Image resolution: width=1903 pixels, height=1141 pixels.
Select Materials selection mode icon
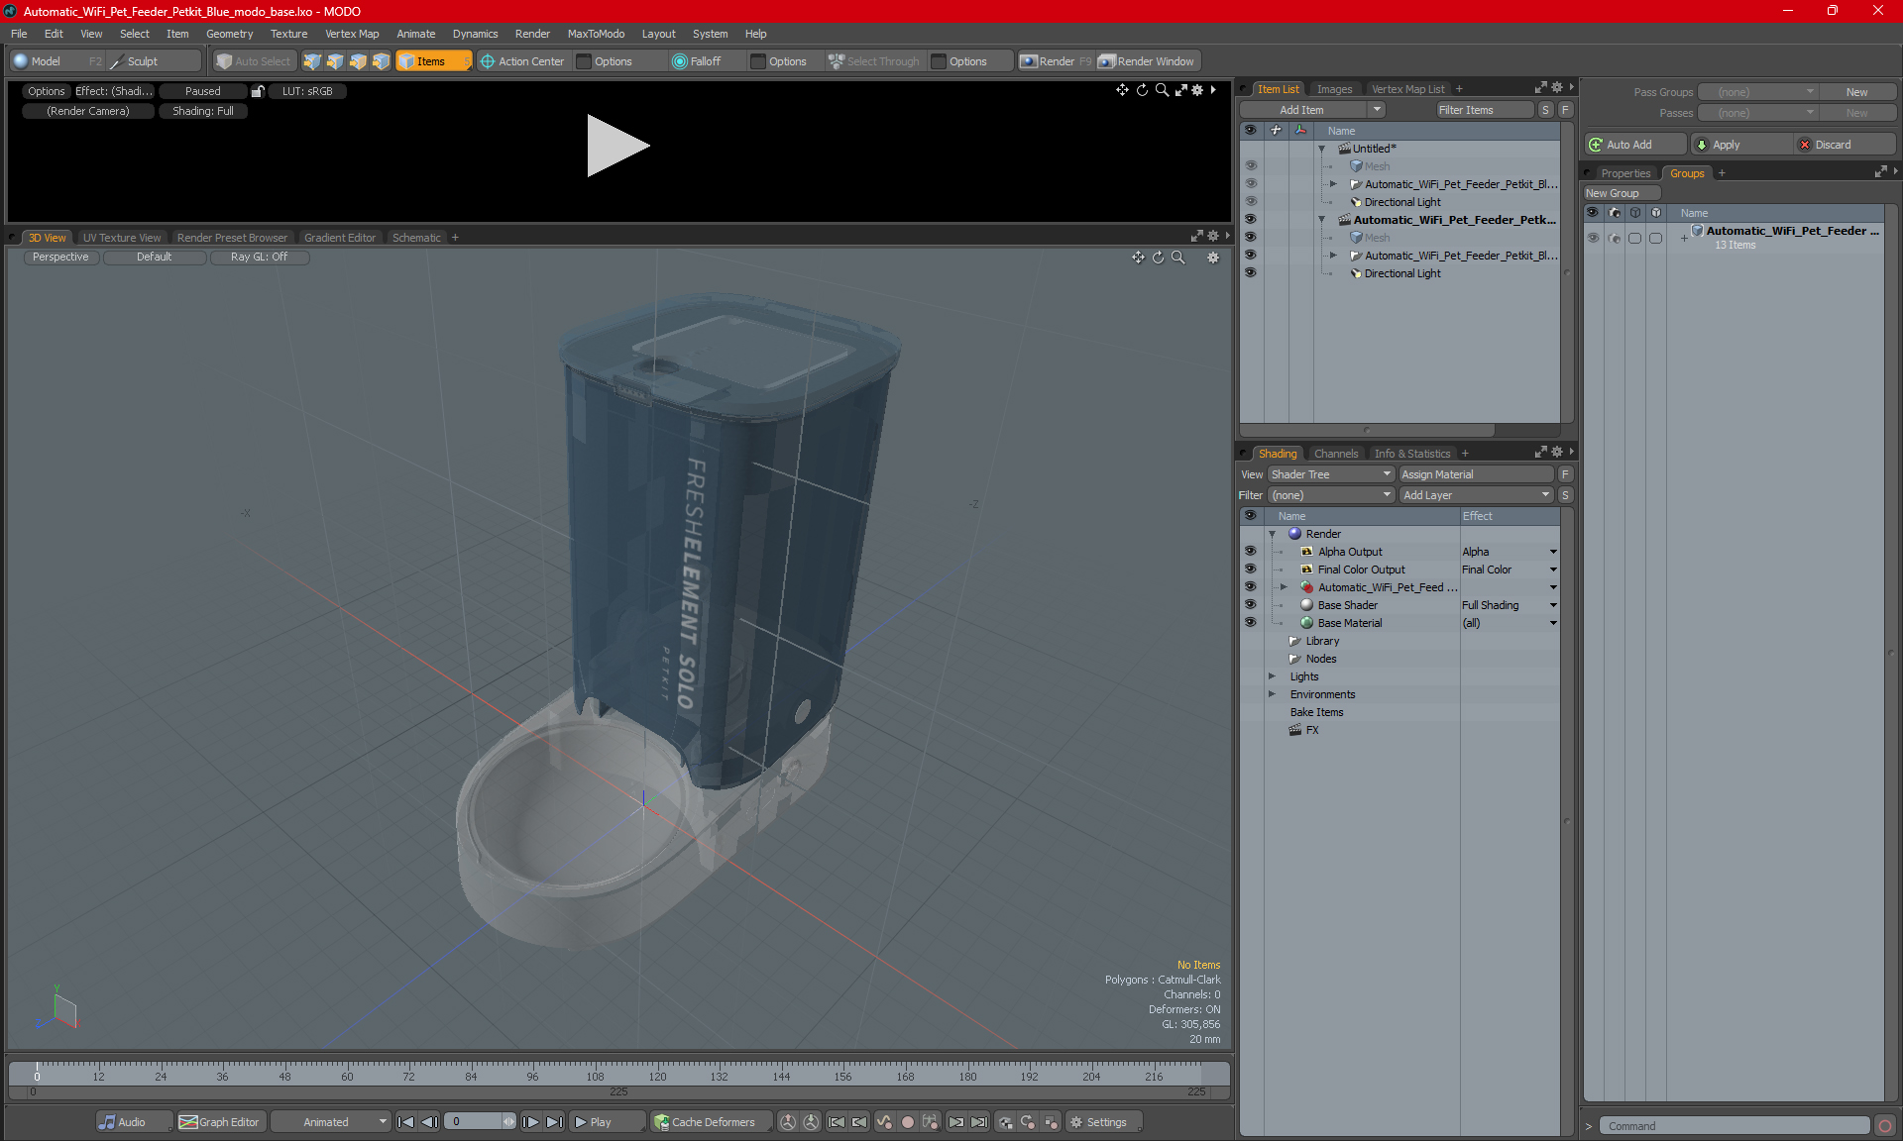click(381, 61)
